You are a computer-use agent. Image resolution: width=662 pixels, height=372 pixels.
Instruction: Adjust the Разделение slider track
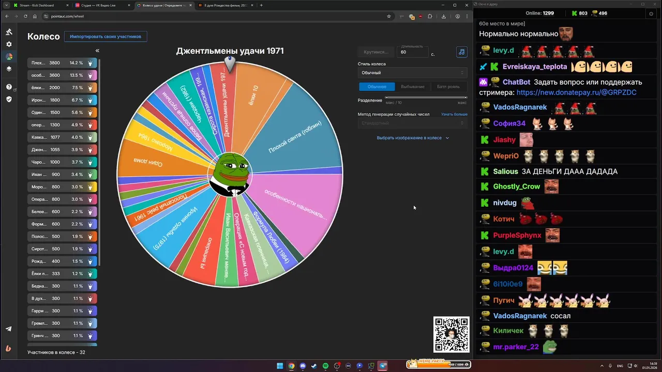tap(426, 97)
